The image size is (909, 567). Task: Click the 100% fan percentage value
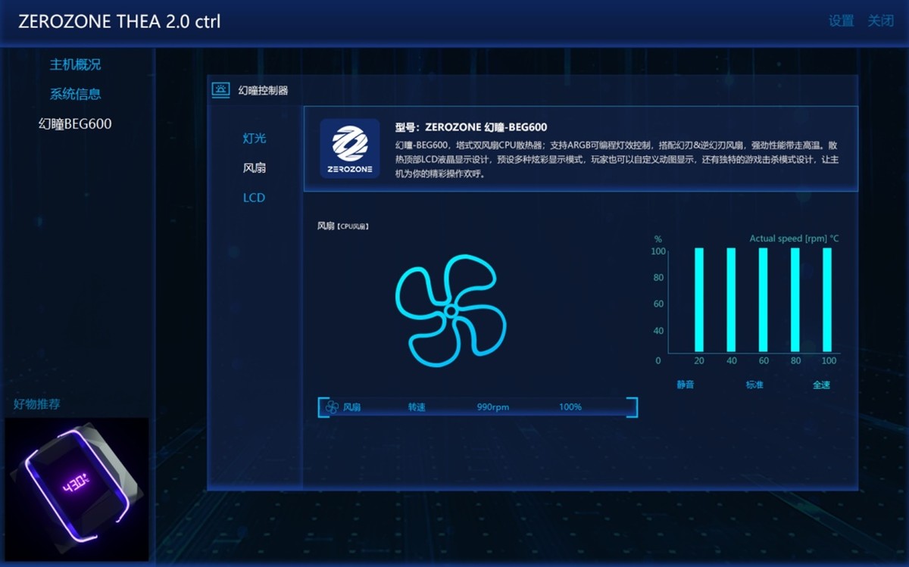570,407
